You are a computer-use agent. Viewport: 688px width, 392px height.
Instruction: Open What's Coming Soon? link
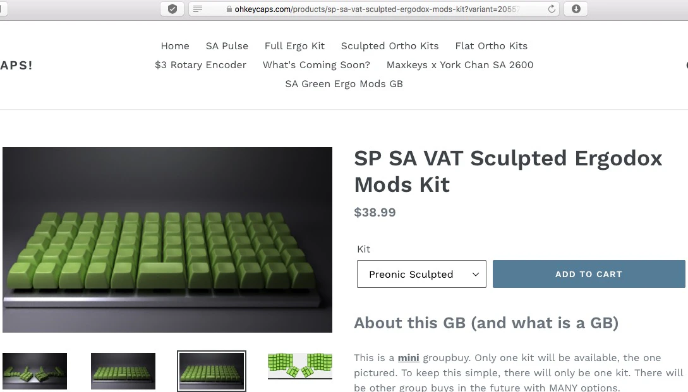point(317,65)
